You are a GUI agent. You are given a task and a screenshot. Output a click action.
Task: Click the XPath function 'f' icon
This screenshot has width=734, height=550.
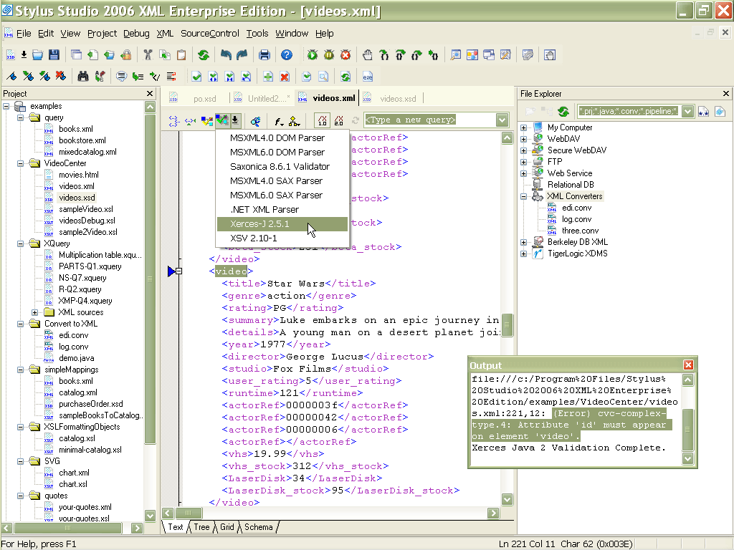279,121
